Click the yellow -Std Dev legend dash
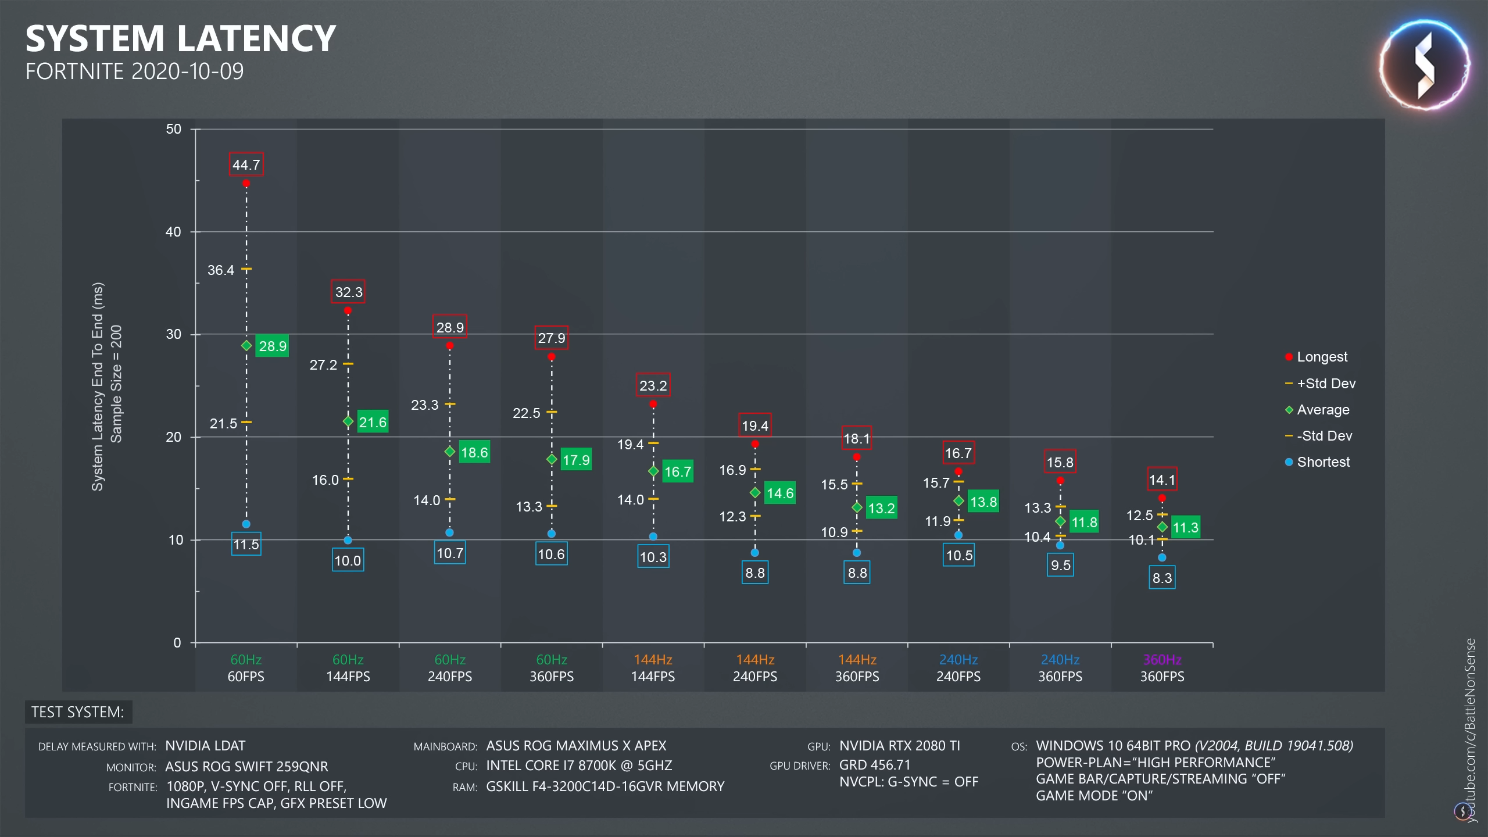 pyautogui.click(x=1289, y=436)
